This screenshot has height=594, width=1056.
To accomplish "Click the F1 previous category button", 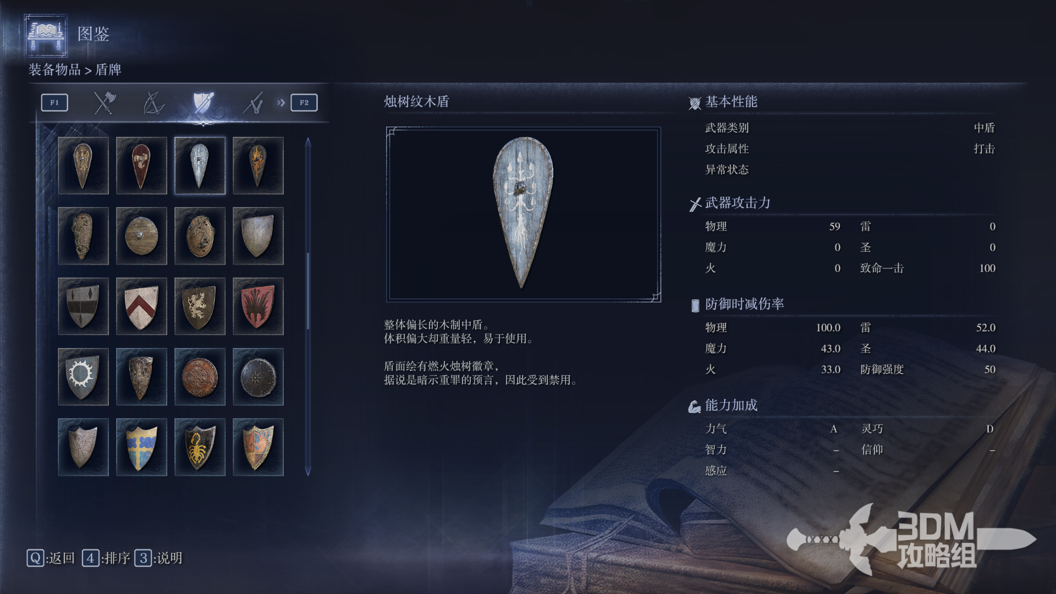I will point(54,102).
